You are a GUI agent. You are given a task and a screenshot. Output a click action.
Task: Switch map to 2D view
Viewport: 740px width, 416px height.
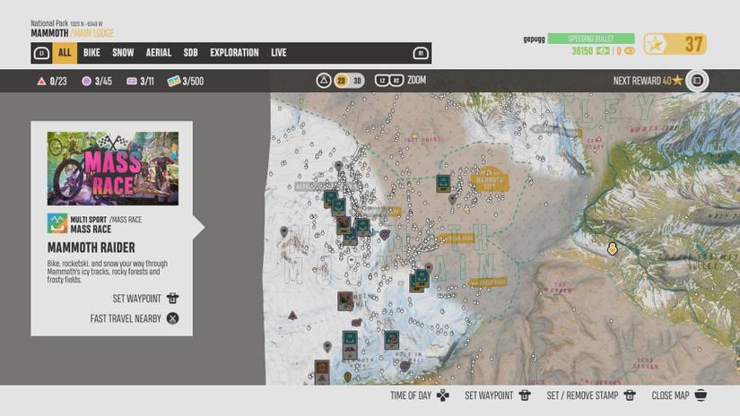(x=341, y=81)
